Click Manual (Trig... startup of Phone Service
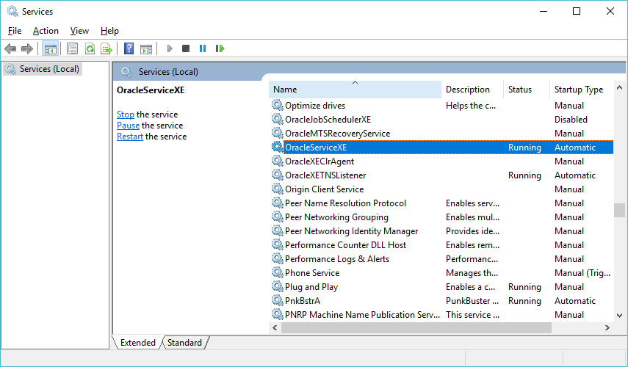The image size is (628, 367). [x=582, y=273]
